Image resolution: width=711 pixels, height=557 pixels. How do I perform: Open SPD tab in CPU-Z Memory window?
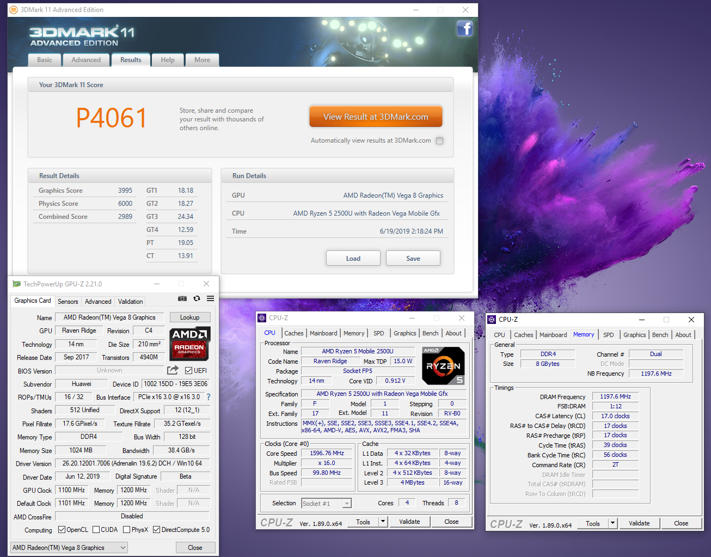click(x=609, y=335)
